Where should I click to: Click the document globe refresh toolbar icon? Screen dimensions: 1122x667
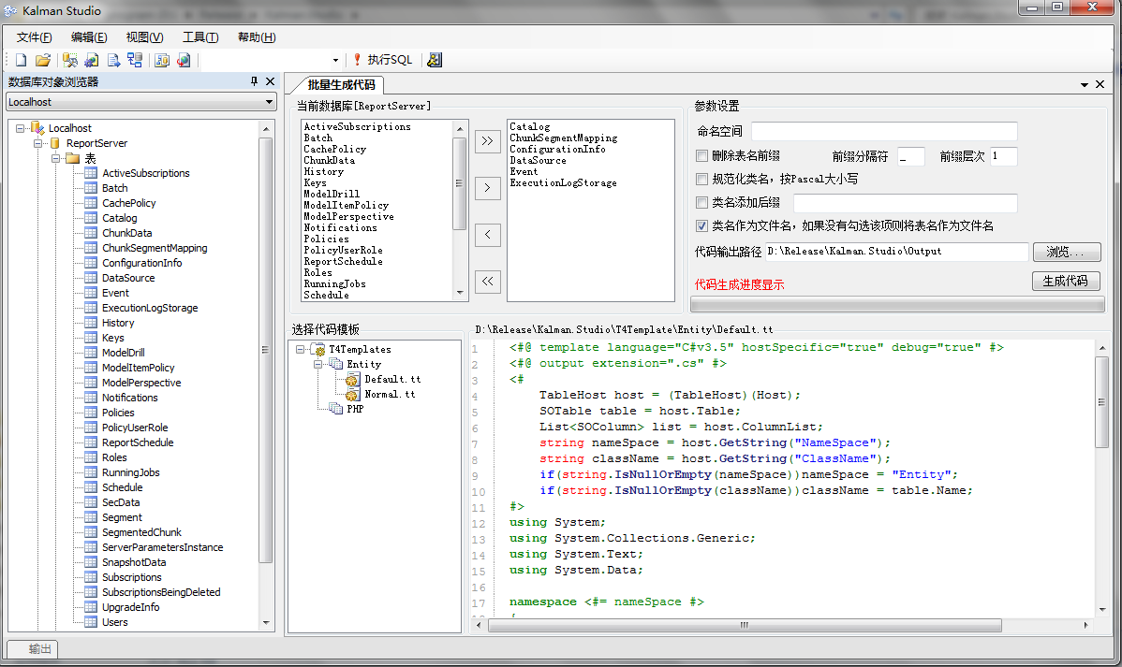pyautogui.click(x=184, y=60)
